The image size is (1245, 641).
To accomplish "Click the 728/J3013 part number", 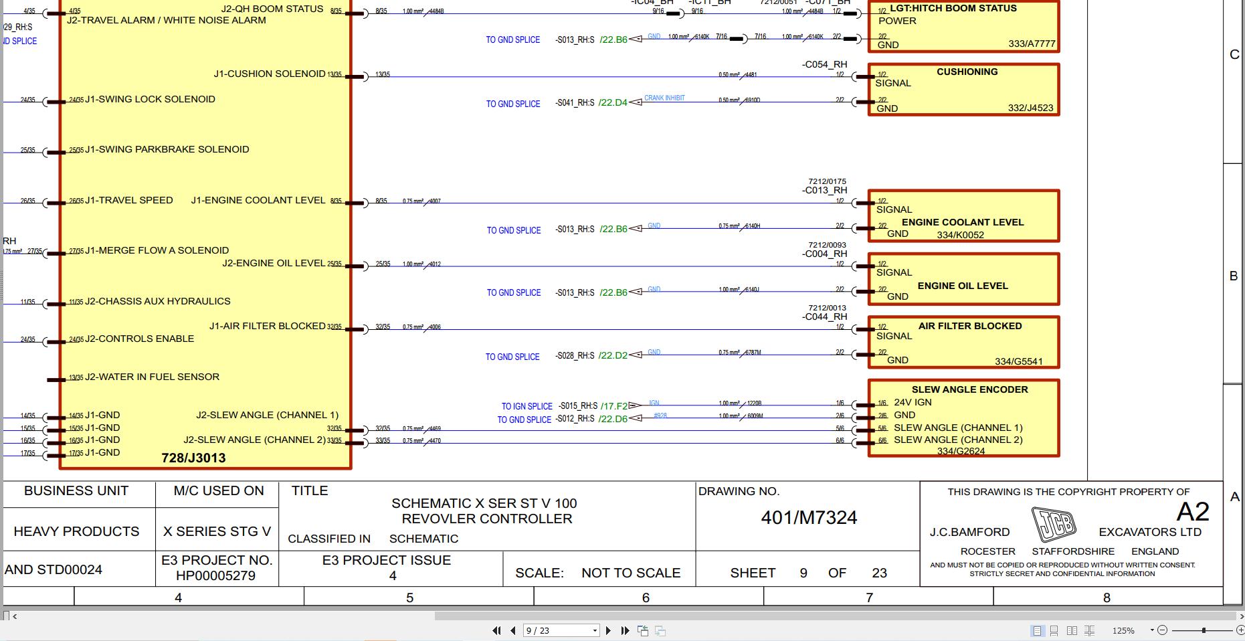I will coord(193,458).
